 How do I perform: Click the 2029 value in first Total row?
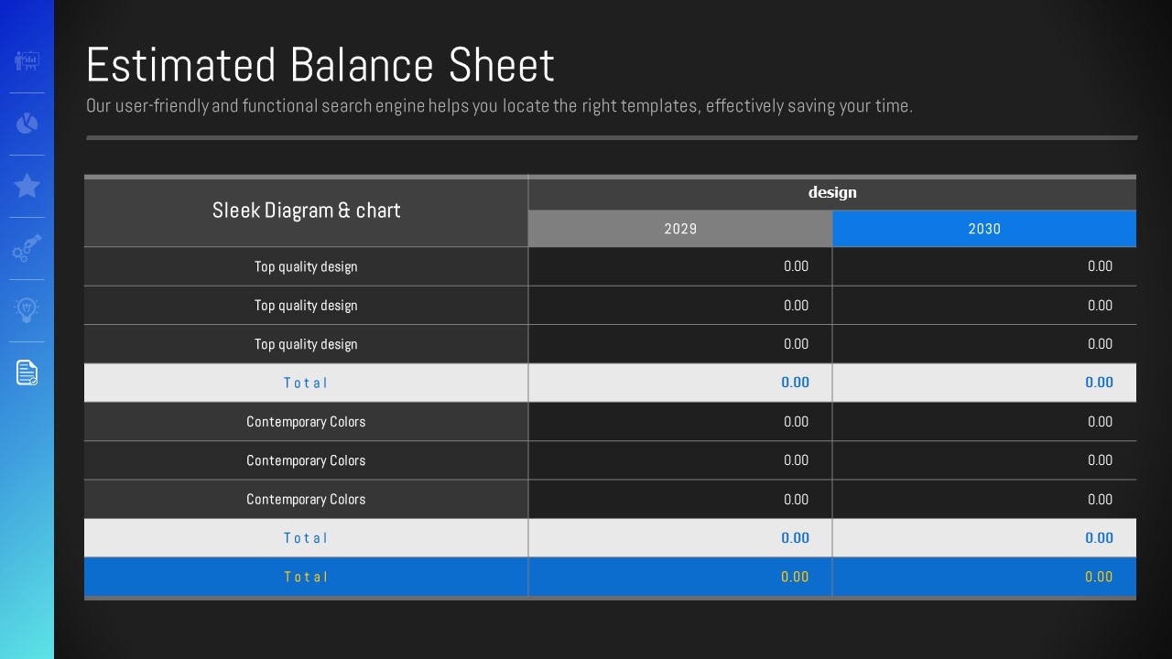[795, 383]
